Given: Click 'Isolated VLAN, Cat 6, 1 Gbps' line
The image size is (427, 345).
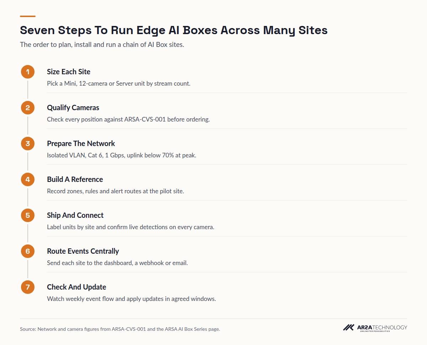Looking at the screenshot, I should (121, 156).
